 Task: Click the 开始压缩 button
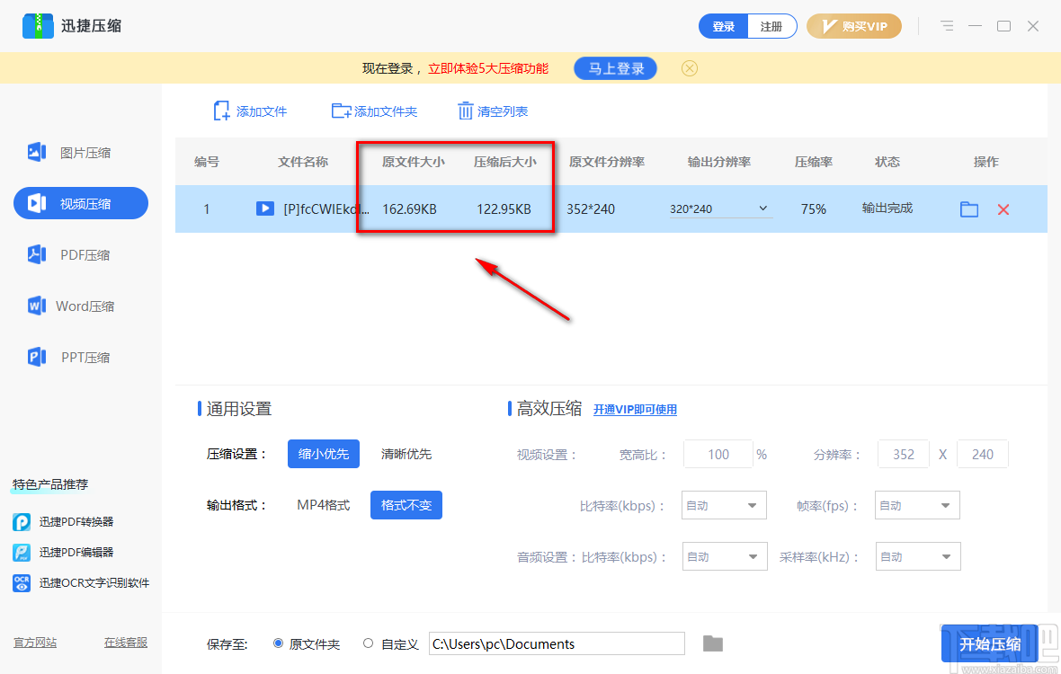990,643
